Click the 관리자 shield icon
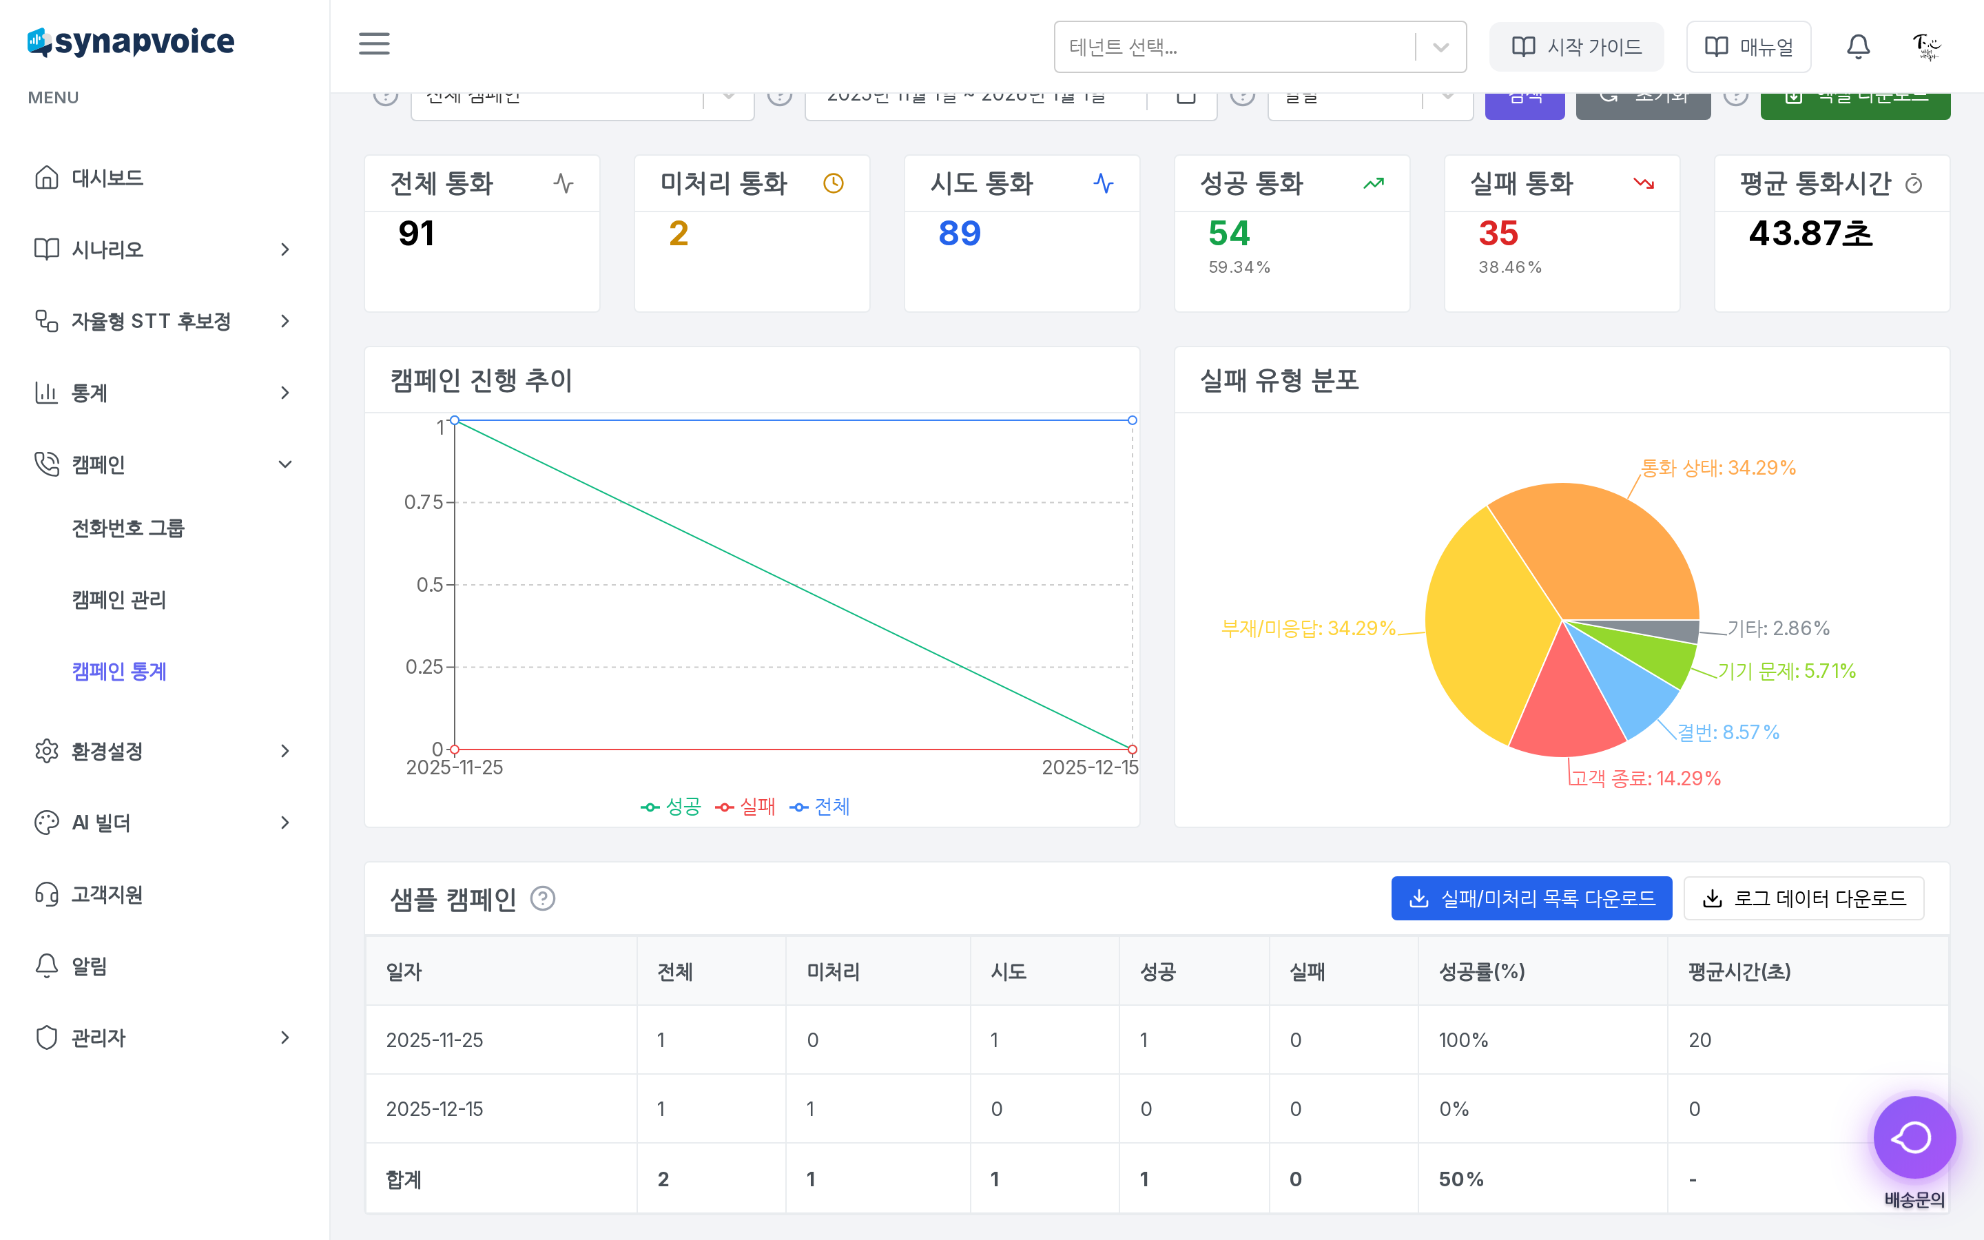Viewport: 1984px width, 1240px height. tap(47, 1037)
